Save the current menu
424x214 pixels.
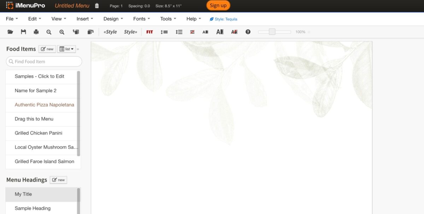(x=23, y=32)
